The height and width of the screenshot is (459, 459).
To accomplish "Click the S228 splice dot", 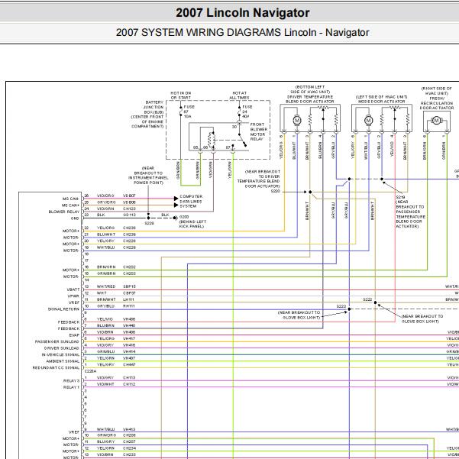I will click(x=148, y=218).
